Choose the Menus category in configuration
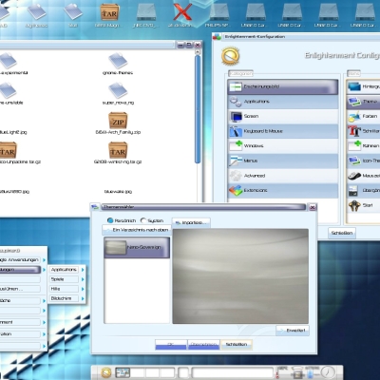Viewport: 380px width, 380px height. pyautogui.click(x=283, y=161)
